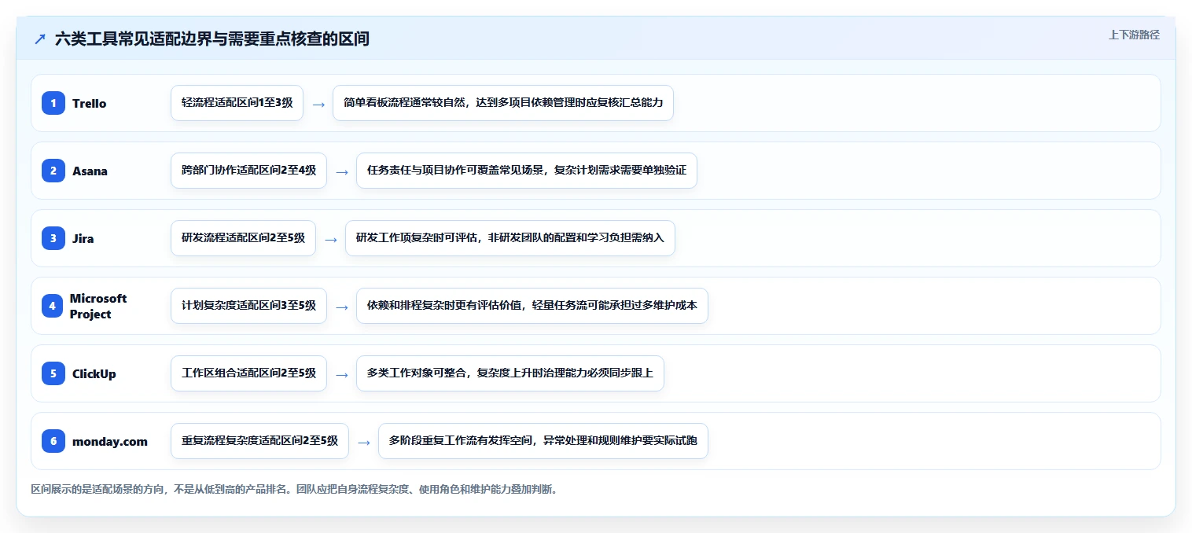Click the 工作区组合适配区间2至5级 chip
This screenshot has width=1192, height=533.
[x=248, y=373]
